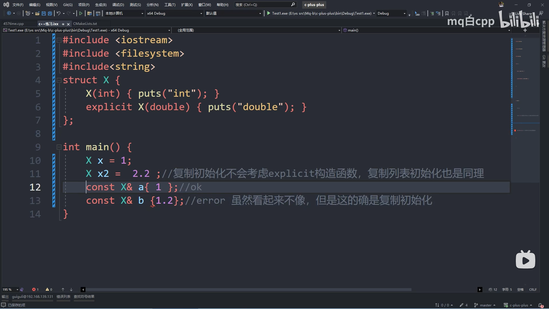Open the notifications bell in status bar
Screen dimensions: 549x309
point(540,305)
